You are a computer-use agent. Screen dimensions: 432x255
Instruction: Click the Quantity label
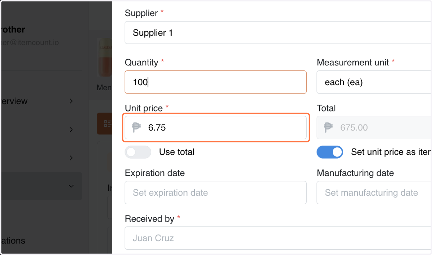point(141,63)
